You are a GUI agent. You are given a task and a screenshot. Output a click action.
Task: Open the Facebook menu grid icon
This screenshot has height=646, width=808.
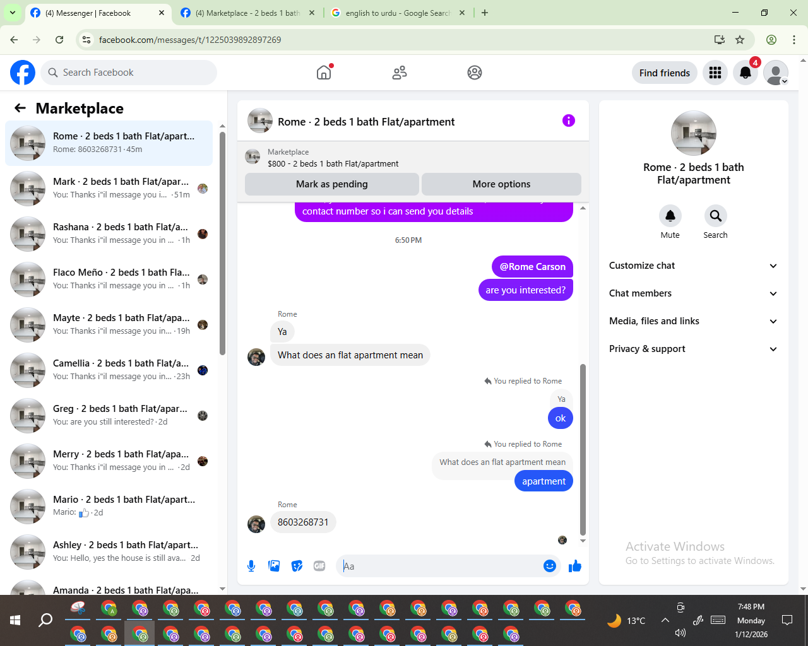tap(715, 73)
